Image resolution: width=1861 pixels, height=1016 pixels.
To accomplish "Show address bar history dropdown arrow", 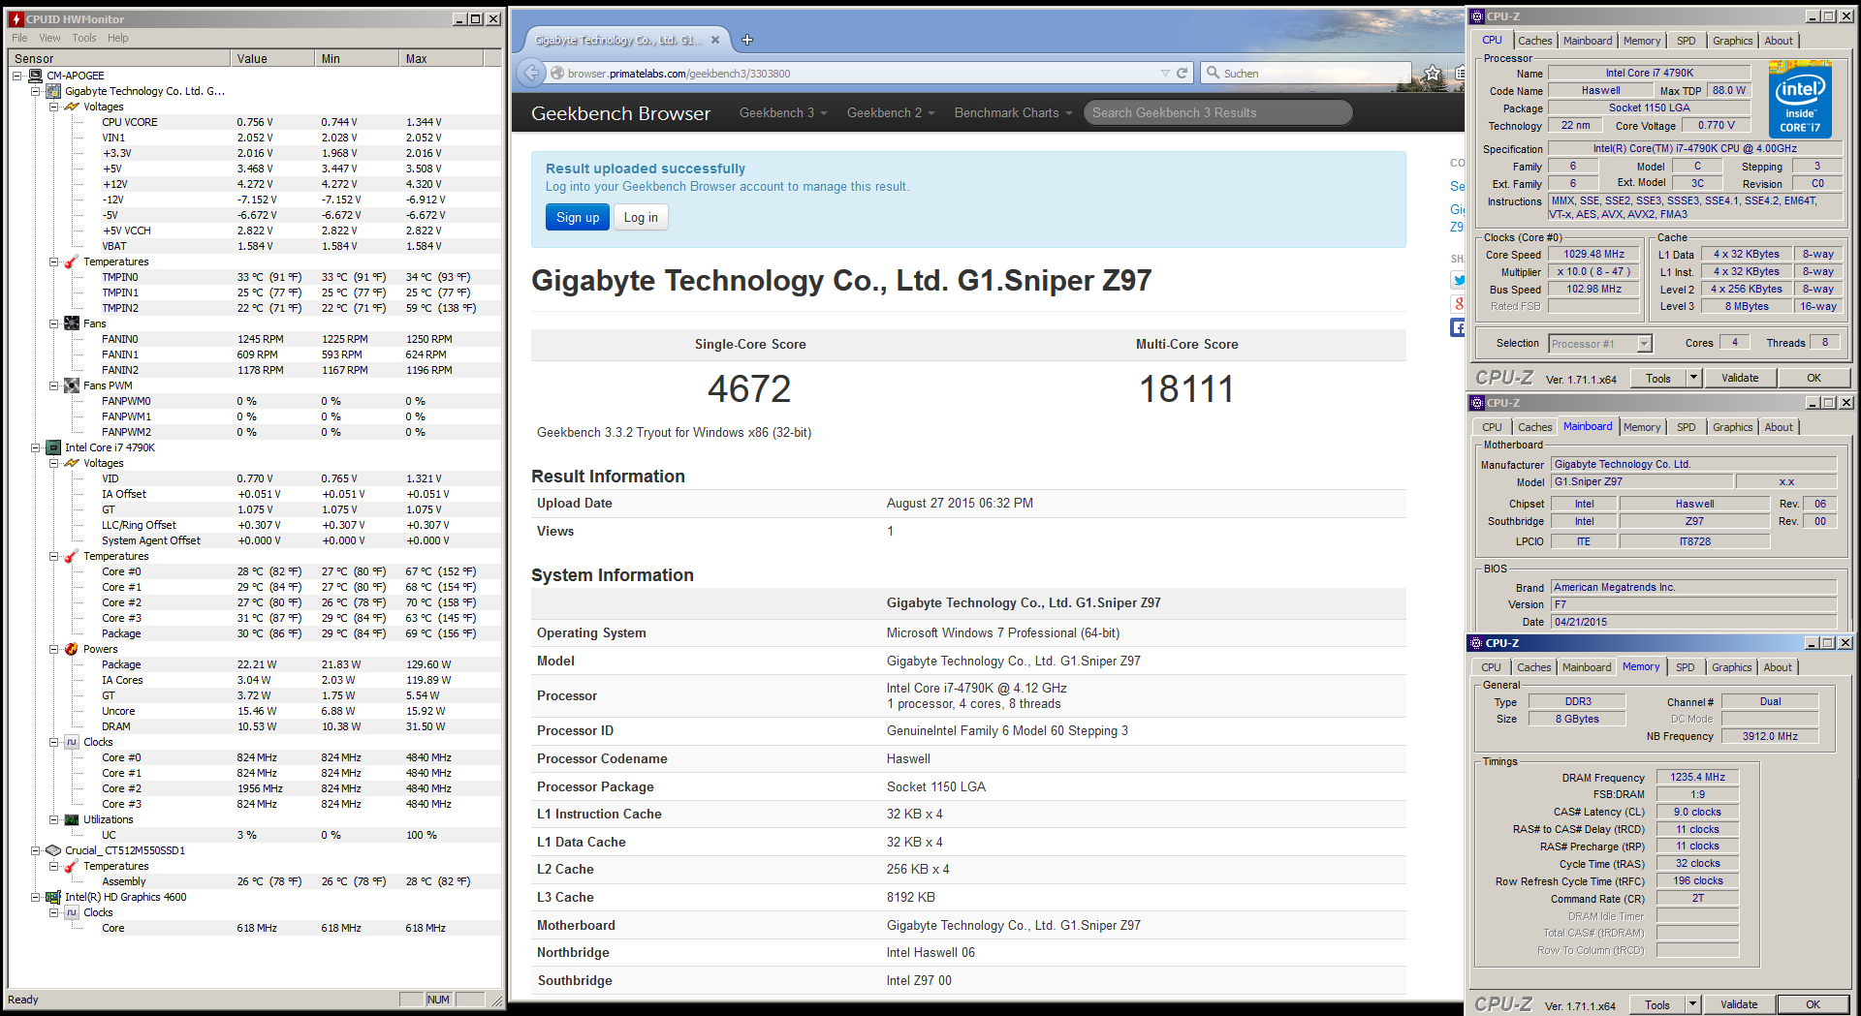I will click(x=1165, y=73).
